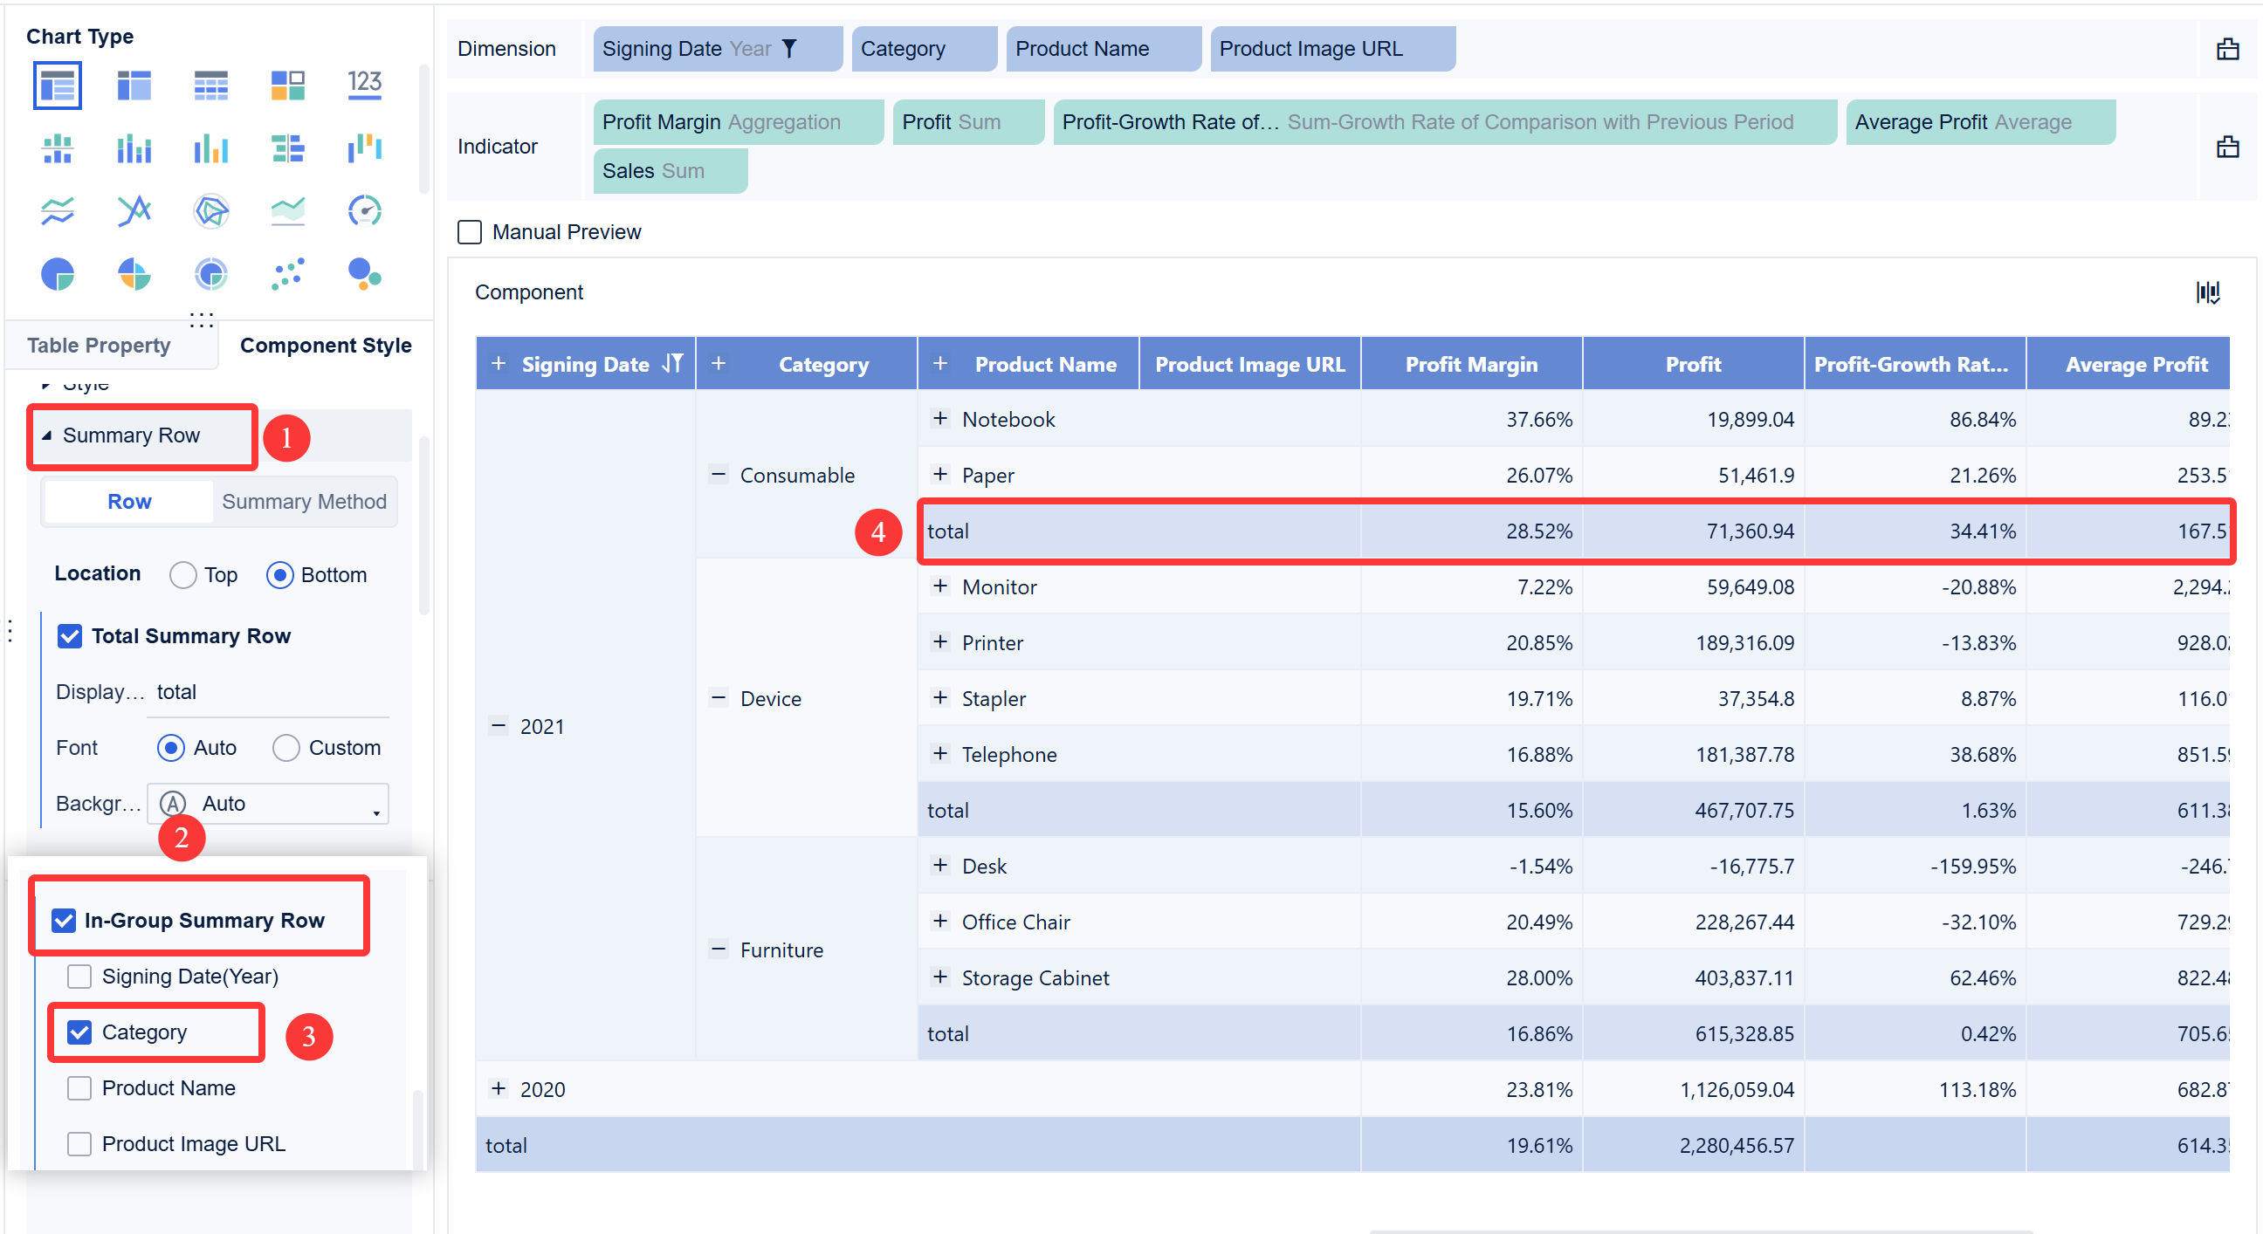Image resolution: width=2263 pixels, height=1234 pixels.
Task: Click Sales Sum indicator field
Action: tap(671, 170)
